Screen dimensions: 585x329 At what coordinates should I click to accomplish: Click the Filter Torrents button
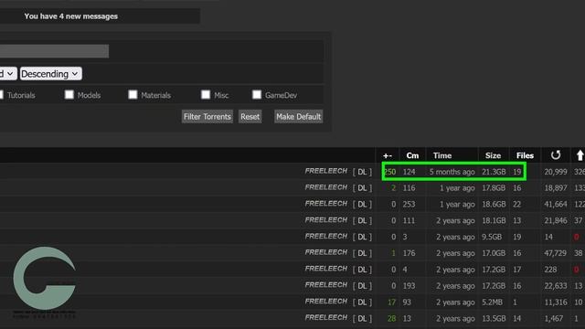click(x=207, y=117)
